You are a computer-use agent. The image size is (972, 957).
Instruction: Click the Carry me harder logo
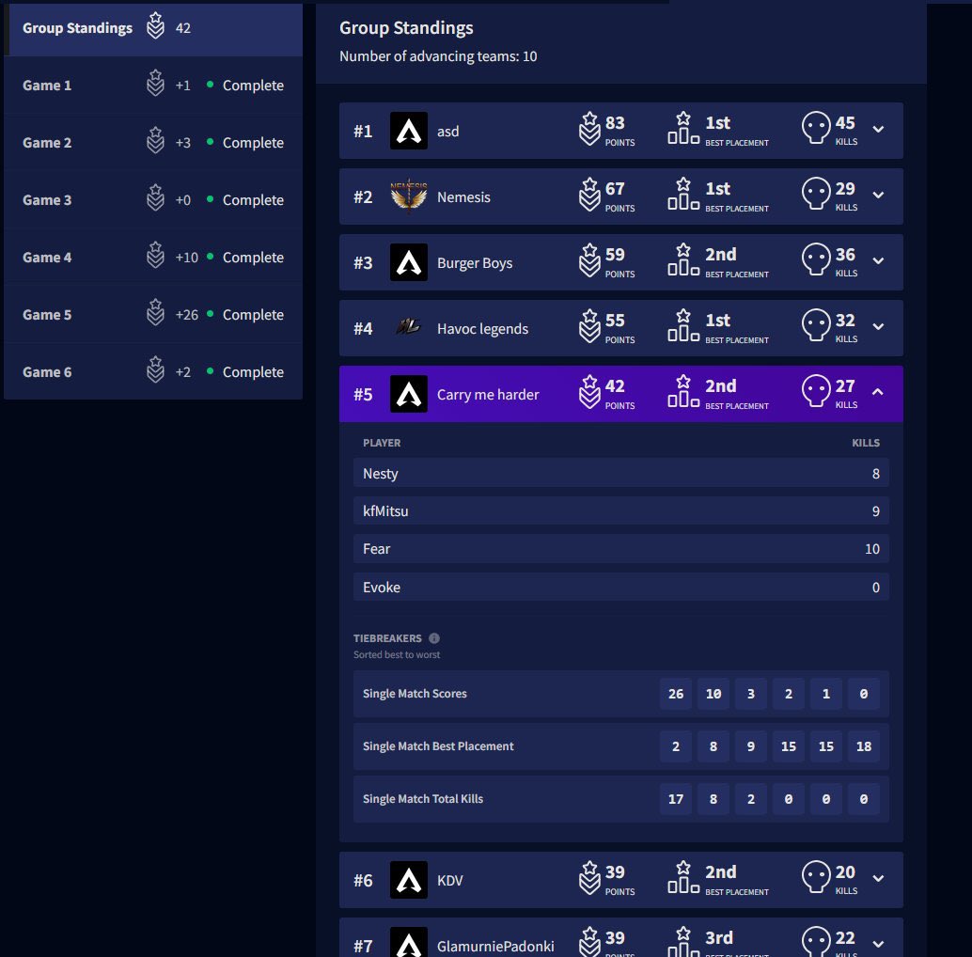(409, 394)
